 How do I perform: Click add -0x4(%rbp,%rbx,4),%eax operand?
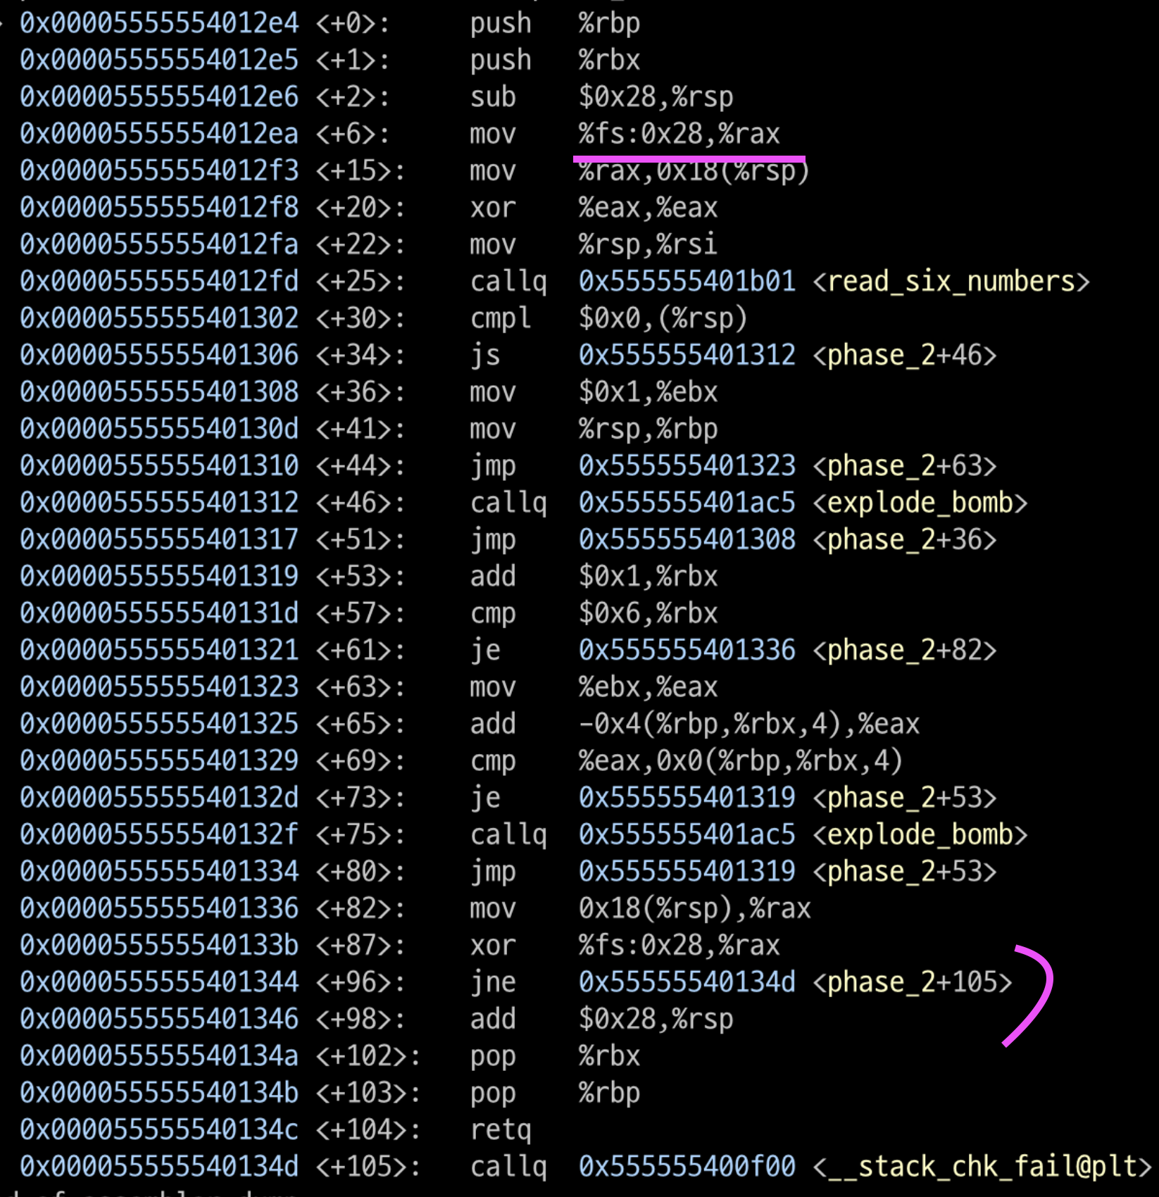pos(748,724)
